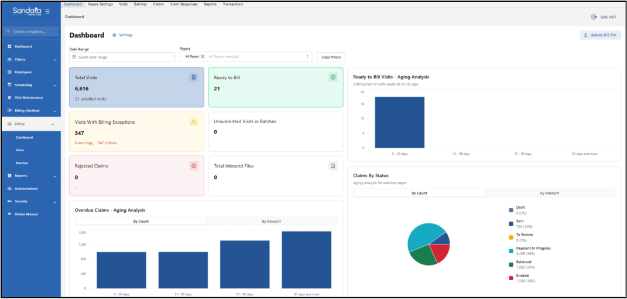Switch Claims By Status to By Amount
Image resolution: width=627 pixels, height=299 pixels.
[x=549, y=193]
